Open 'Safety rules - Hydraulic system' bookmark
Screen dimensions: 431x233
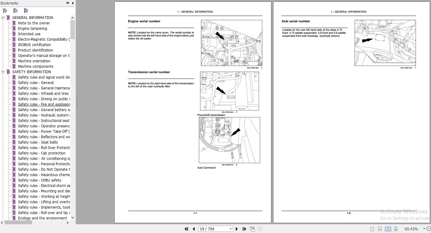[44, 115]
